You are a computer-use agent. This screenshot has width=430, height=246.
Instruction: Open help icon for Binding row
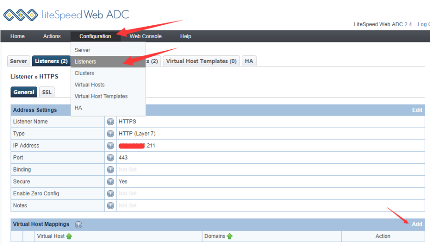click(110, 170)
